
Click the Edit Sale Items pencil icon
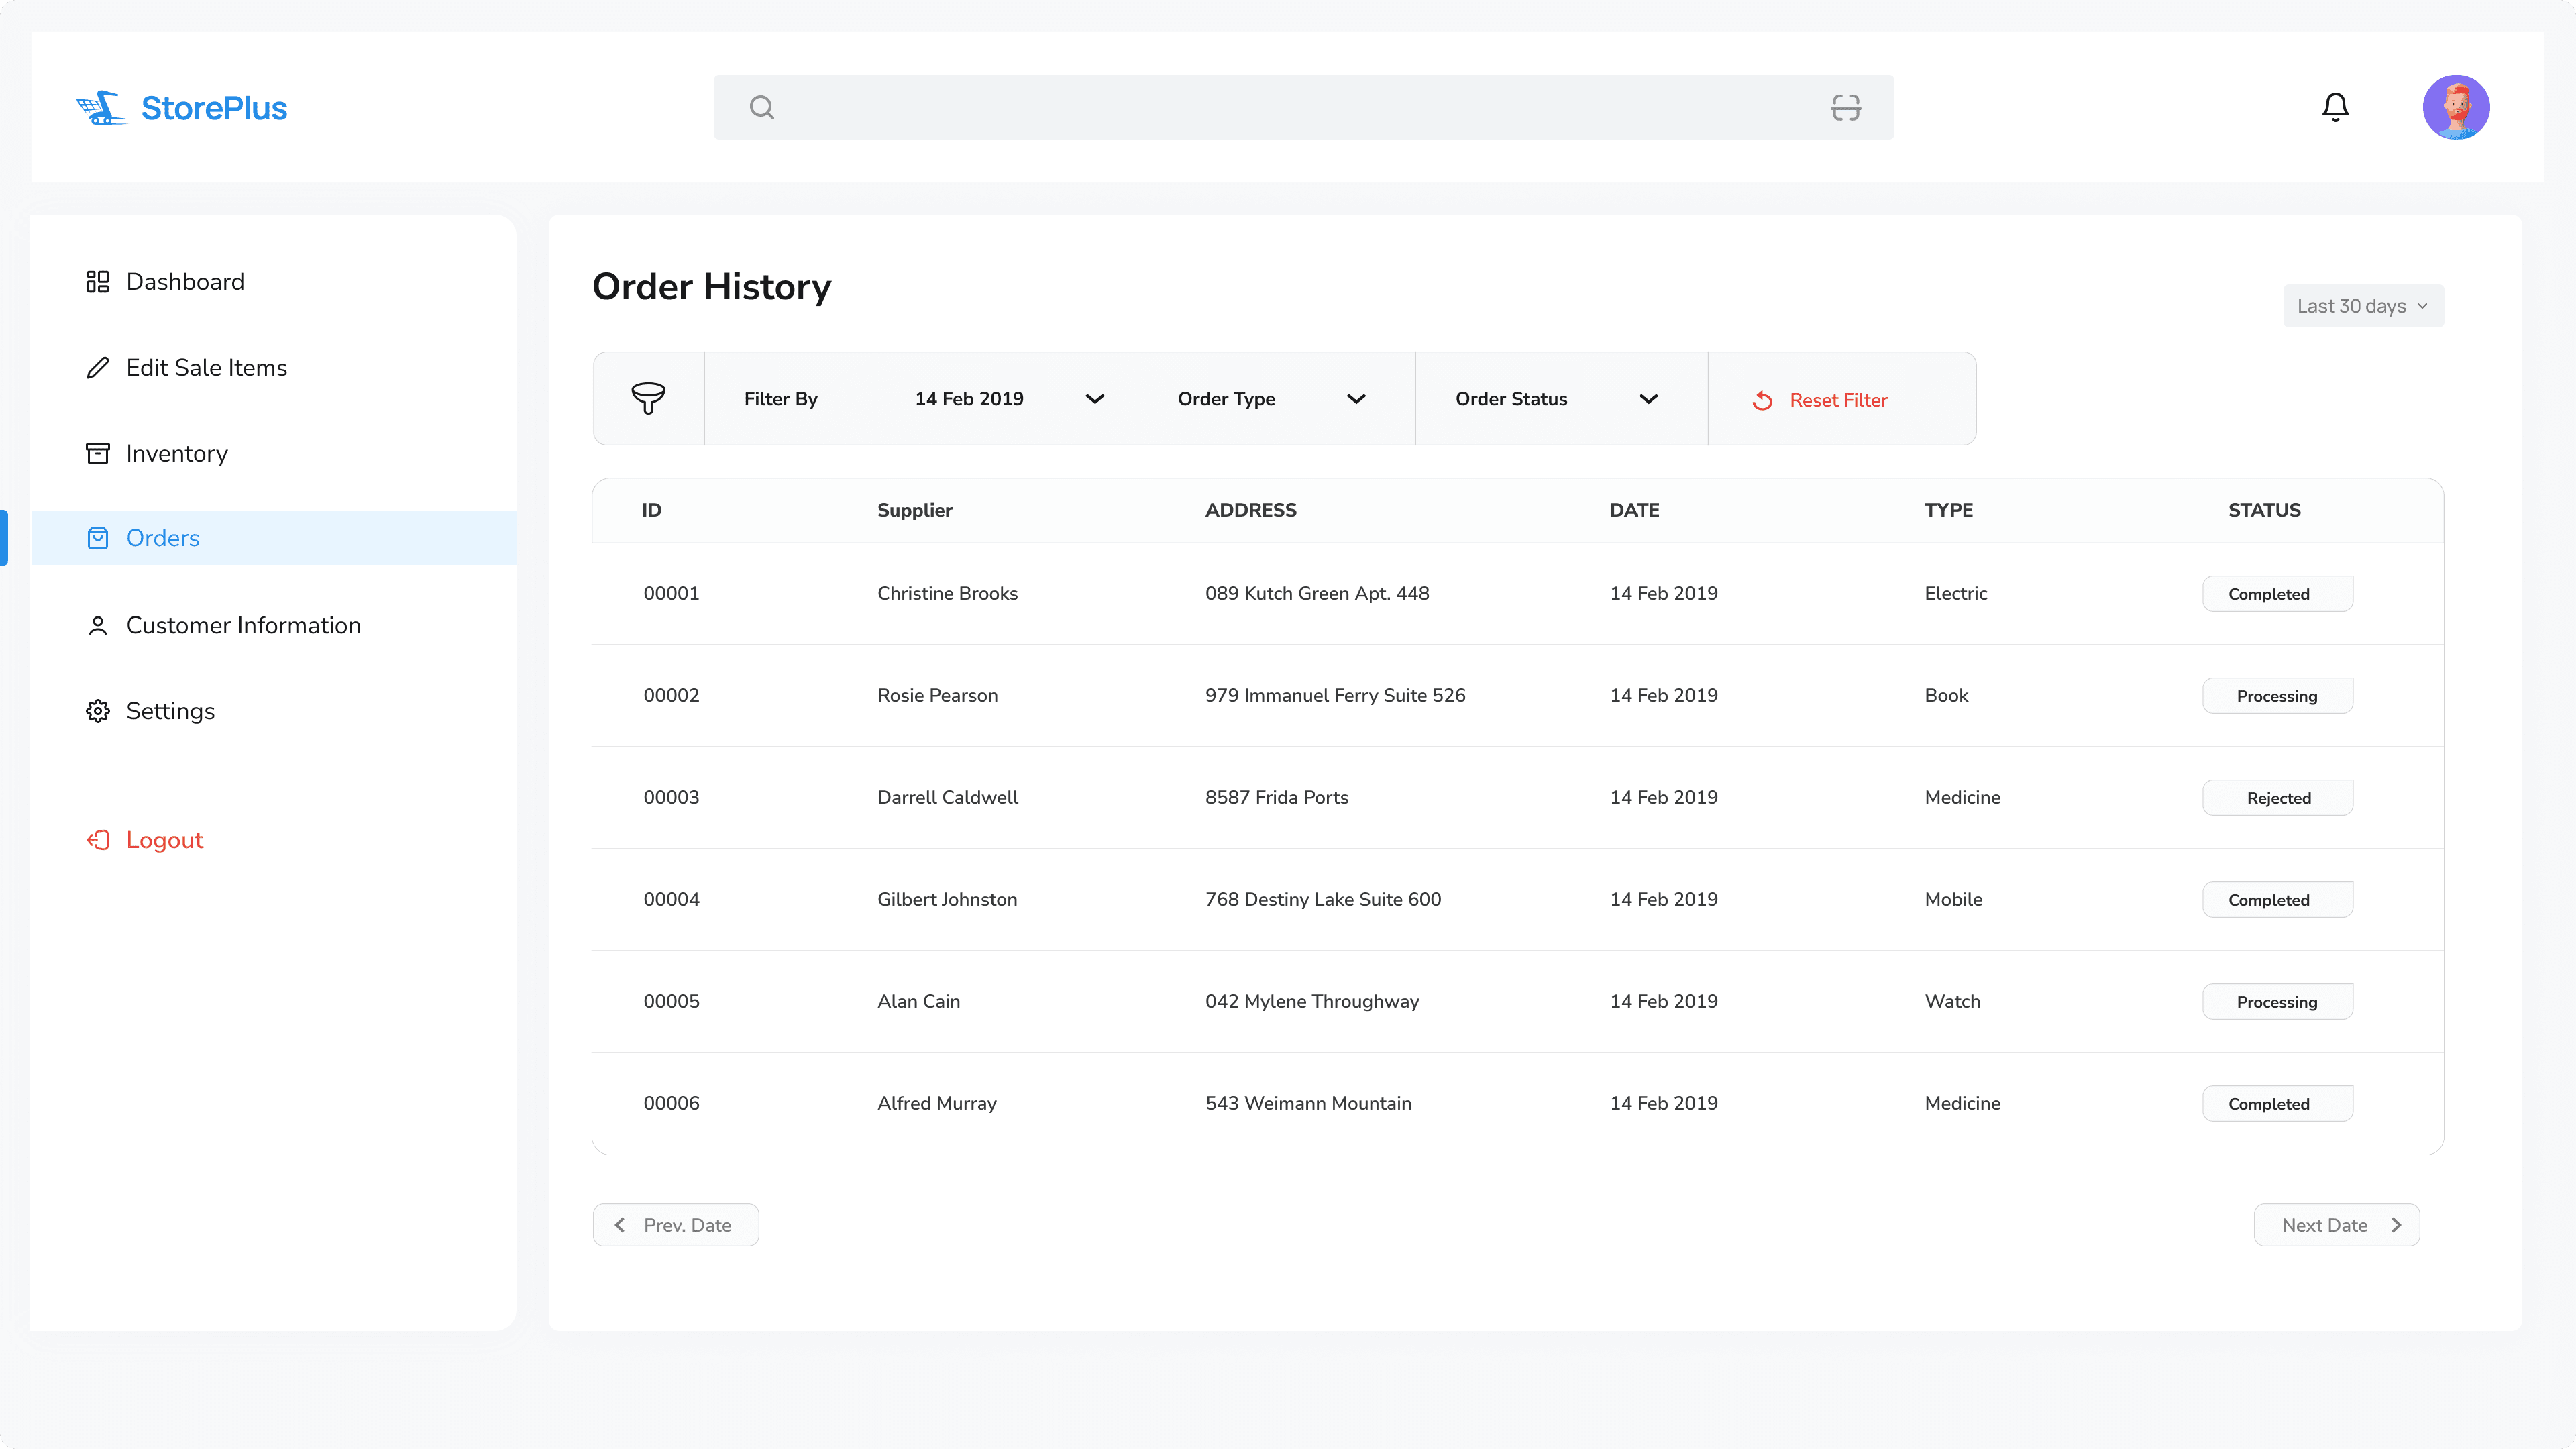click(97, 368)
